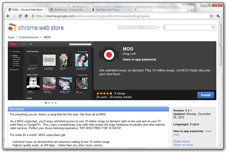Click the Report abuse link
This screenshot has width=227, height=153.
pyautogui.click(x=182, y=141)
